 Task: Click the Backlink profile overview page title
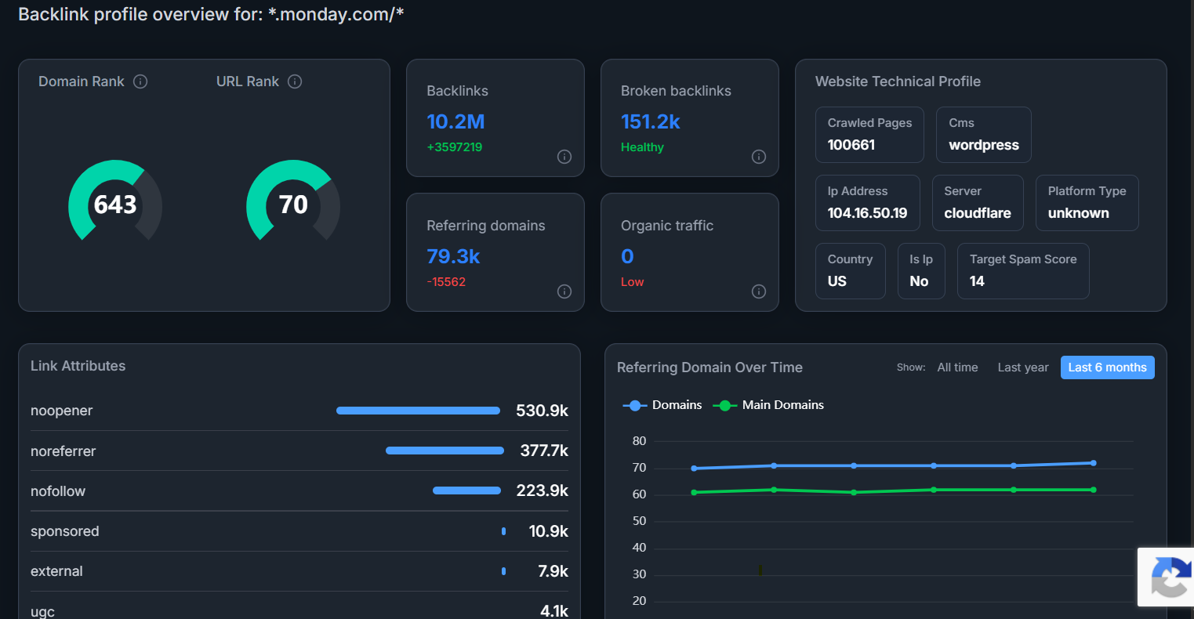211,14
